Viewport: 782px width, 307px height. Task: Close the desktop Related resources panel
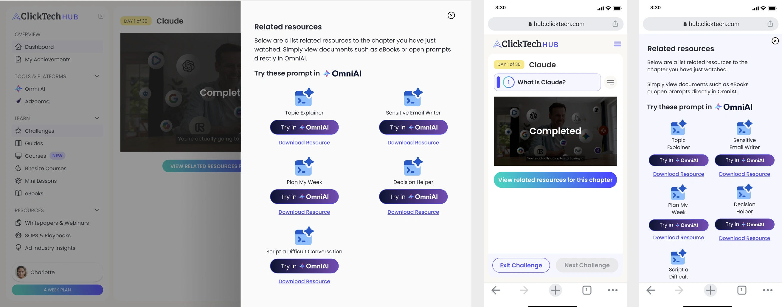(451, 15)
